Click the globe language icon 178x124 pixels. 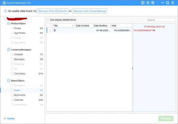coord(153,3)
